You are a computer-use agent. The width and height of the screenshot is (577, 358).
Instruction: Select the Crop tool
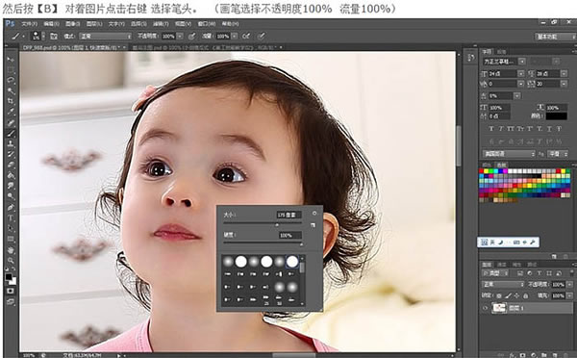pyautogui.click(x=11, y=101)
